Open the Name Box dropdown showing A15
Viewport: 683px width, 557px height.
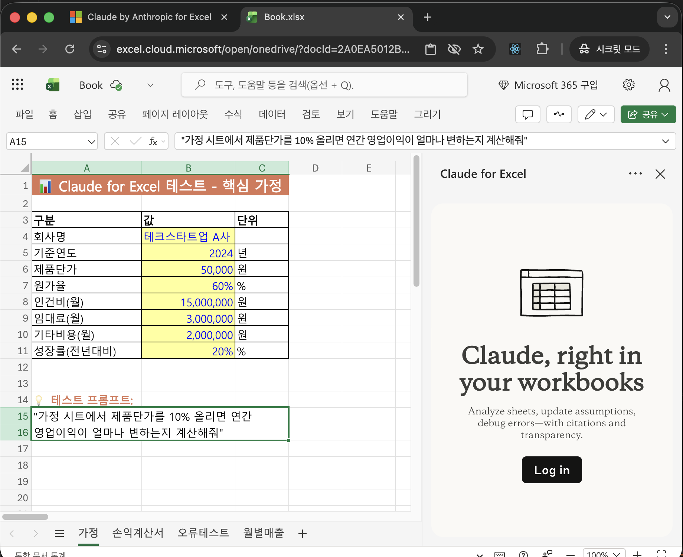click(91, 142)
